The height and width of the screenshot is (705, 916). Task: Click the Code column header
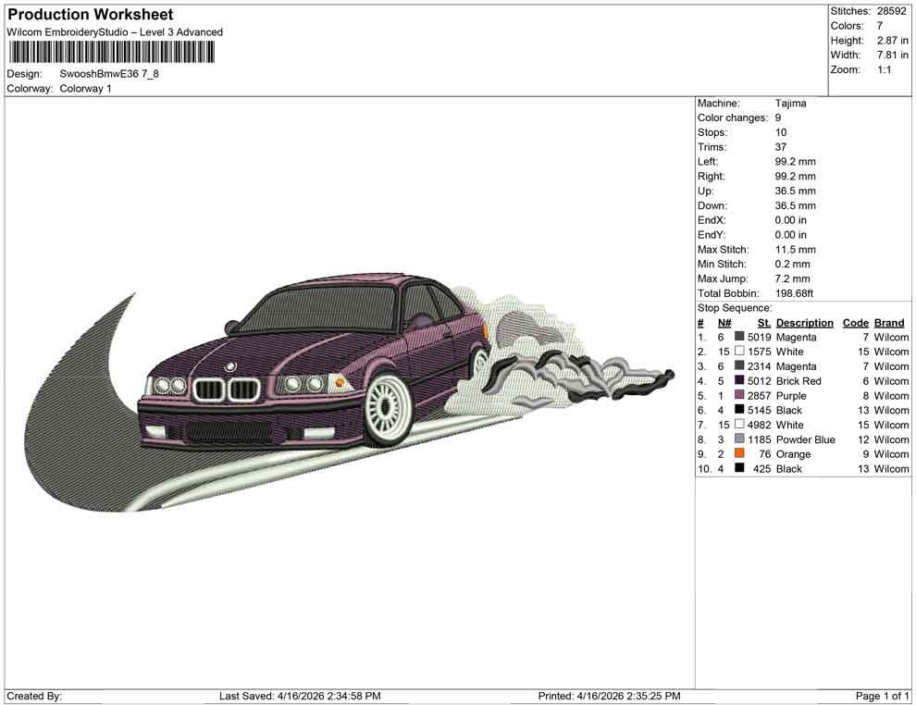856,322
